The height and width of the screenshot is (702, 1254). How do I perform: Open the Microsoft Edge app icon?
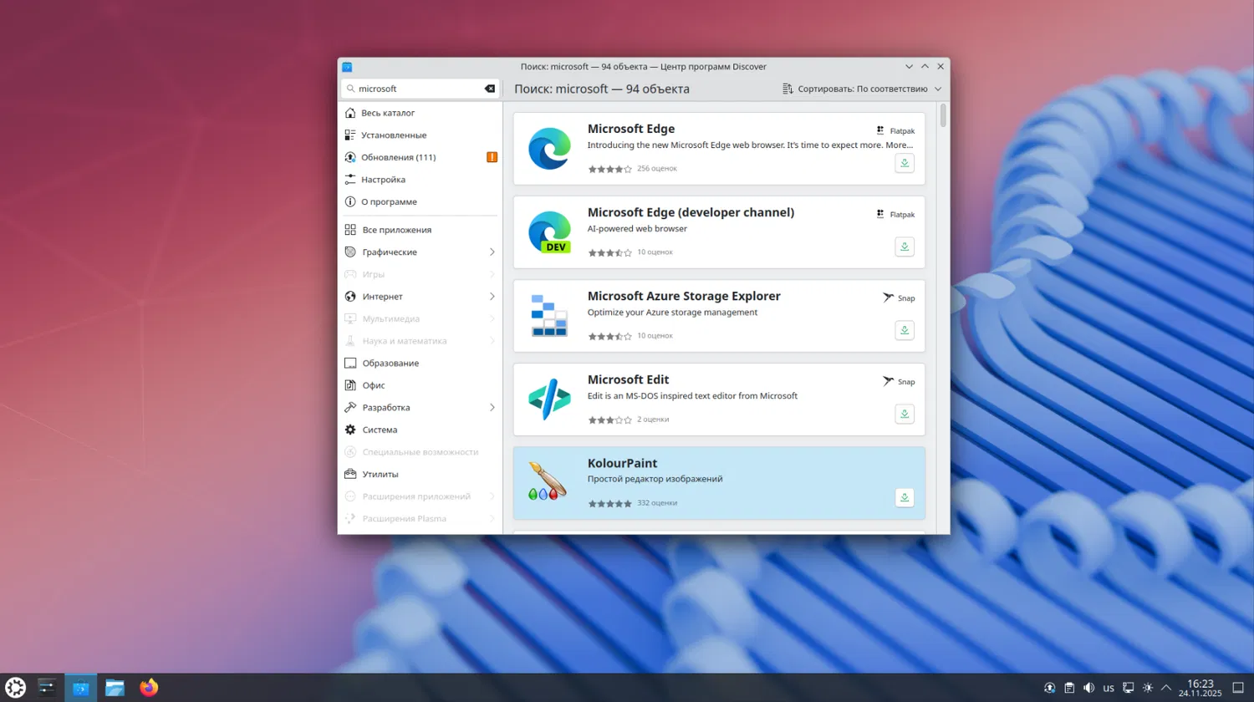[x=549, y=149]
